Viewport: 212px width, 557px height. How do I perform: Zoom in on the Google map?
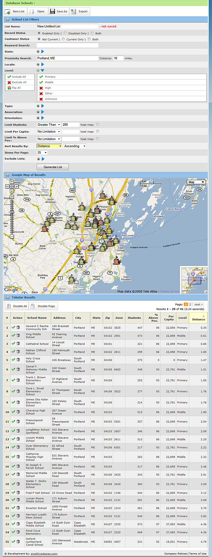tap(12, 197)
